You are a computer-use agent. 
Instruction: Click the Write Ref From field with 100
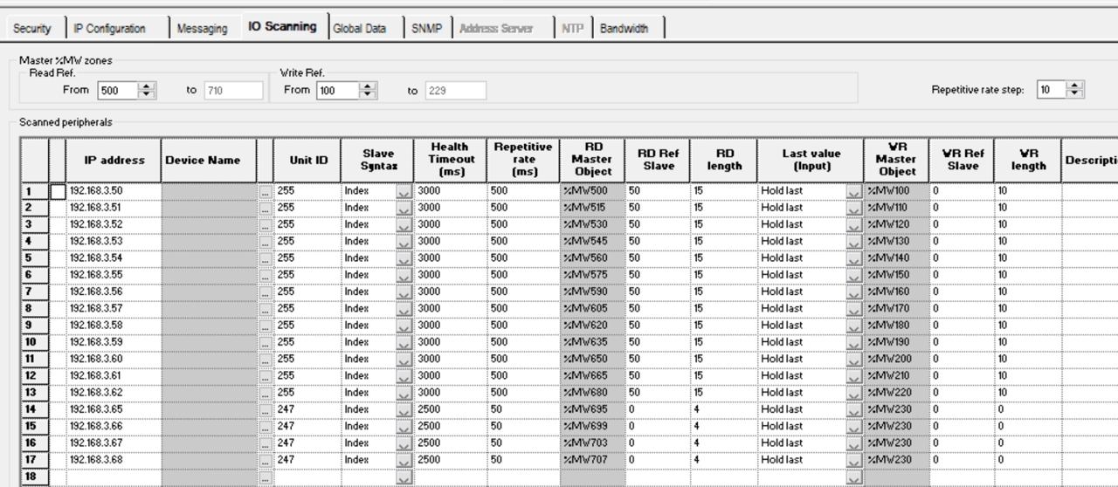coord(337,90)
